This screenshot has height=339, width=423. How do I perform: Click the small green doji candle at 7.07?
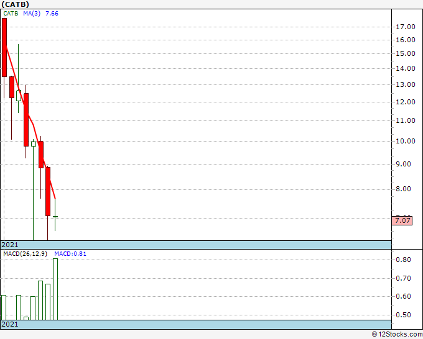click(55, 217)
